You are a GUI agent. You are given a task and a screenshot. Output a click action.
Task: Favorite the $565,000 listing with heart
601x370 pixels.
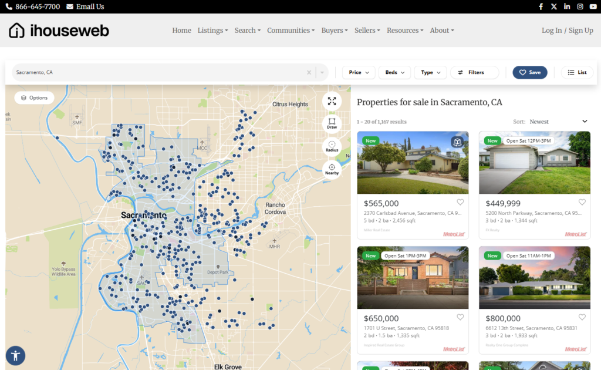pos(460,203)
